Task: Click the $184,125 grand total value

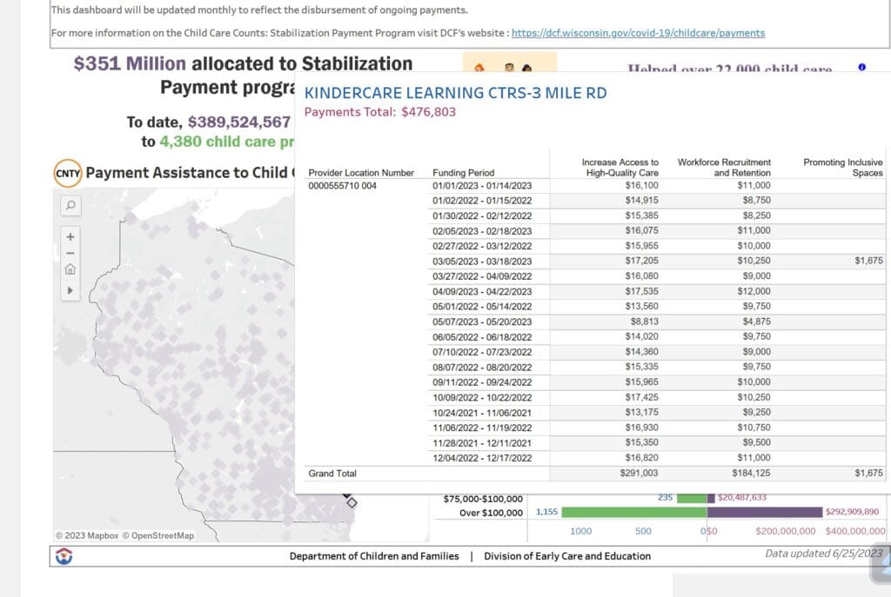Action: (751, 473)
